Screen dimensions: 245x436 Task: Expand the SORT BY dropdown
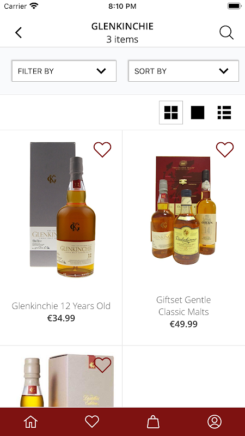click(183, 71)
